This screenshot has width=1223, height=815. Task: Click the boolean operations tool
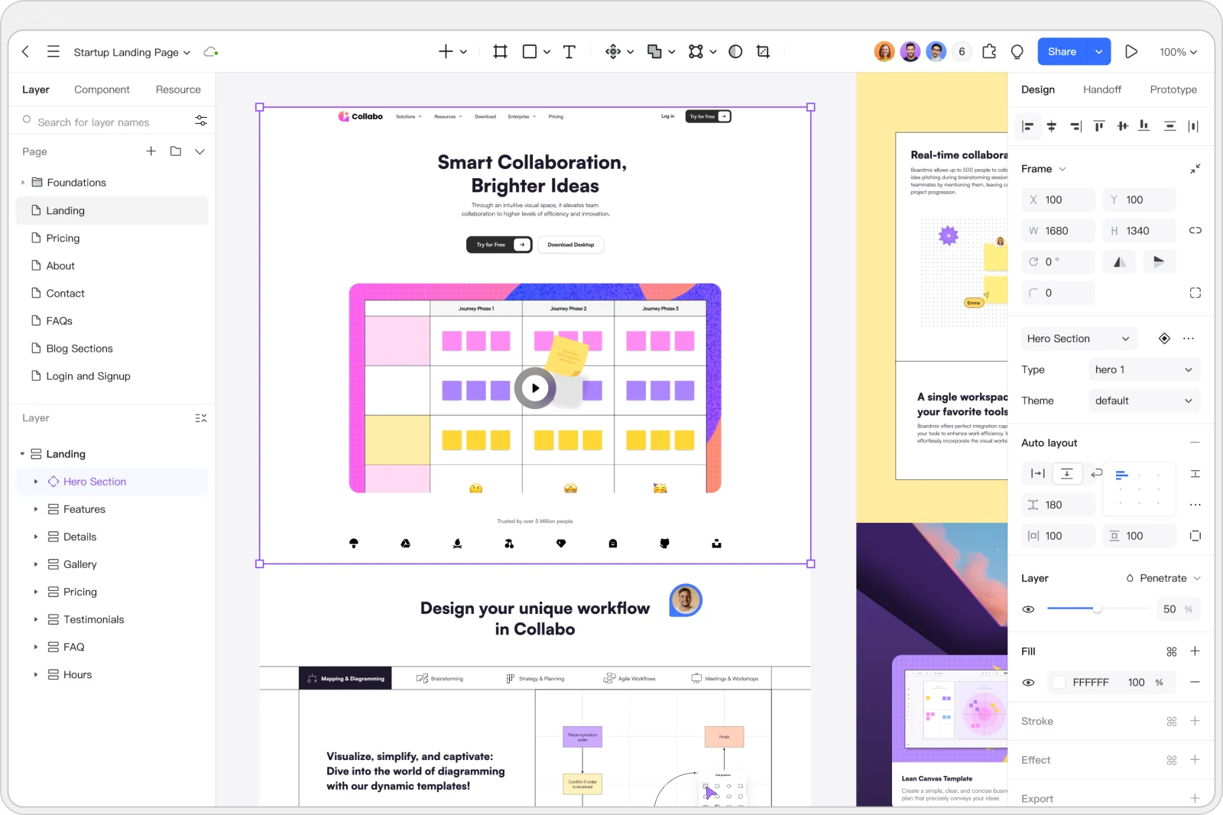point(654,51)
